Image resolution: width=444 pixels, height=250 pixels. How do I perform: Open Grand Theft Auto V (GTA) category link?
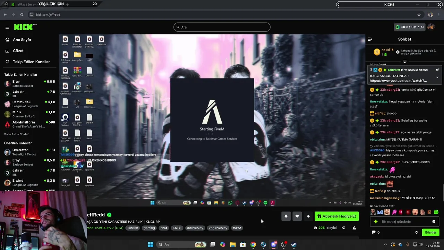point(105,228)
